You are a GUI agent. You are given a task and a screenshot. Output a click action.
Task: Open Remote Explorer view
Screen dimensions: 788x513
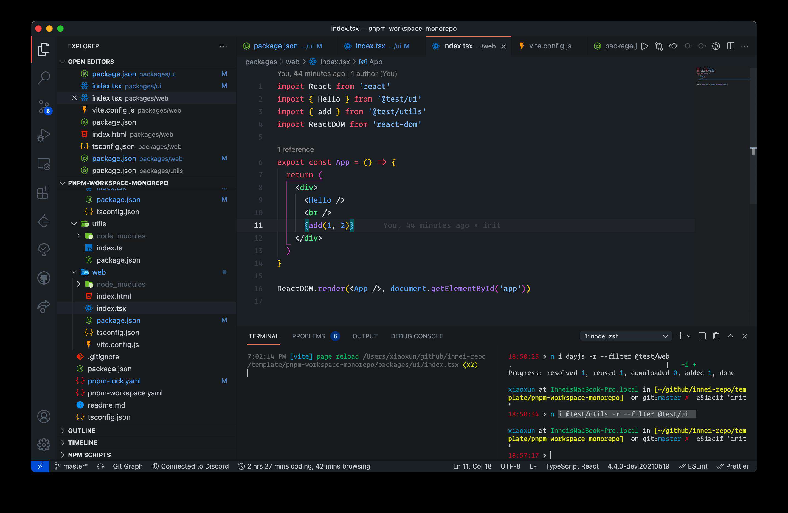coord(44,164)
